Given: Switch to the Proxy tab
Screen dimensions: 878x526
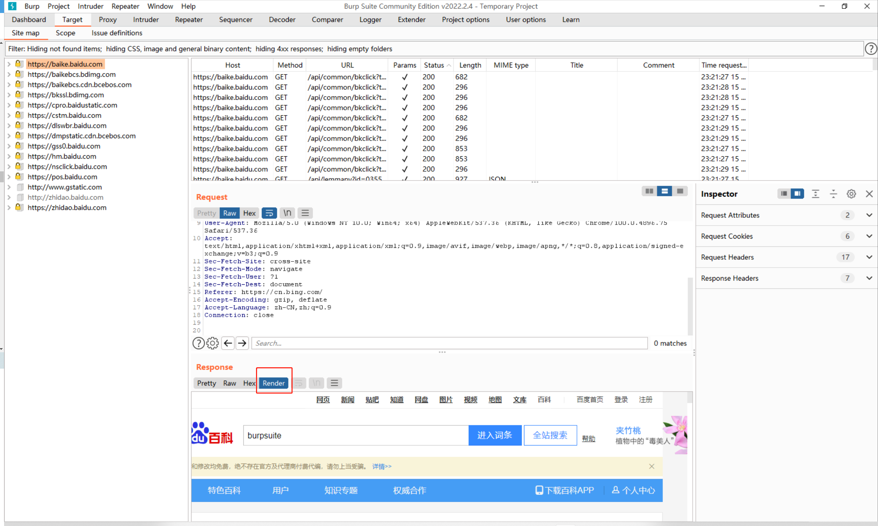Looking at the screenshot, I should click(108, 19).
